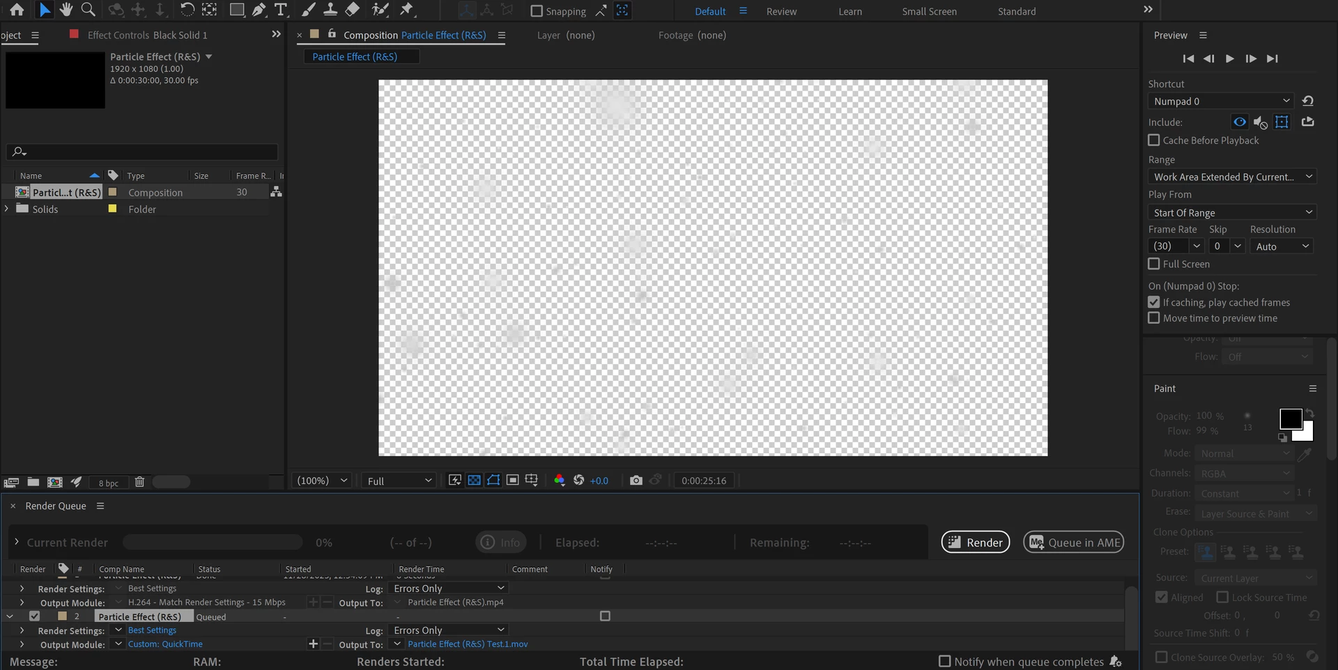Click Queue in AME button
Image resolution: width=1338 pixels, height=670 pixels.
1074,542
